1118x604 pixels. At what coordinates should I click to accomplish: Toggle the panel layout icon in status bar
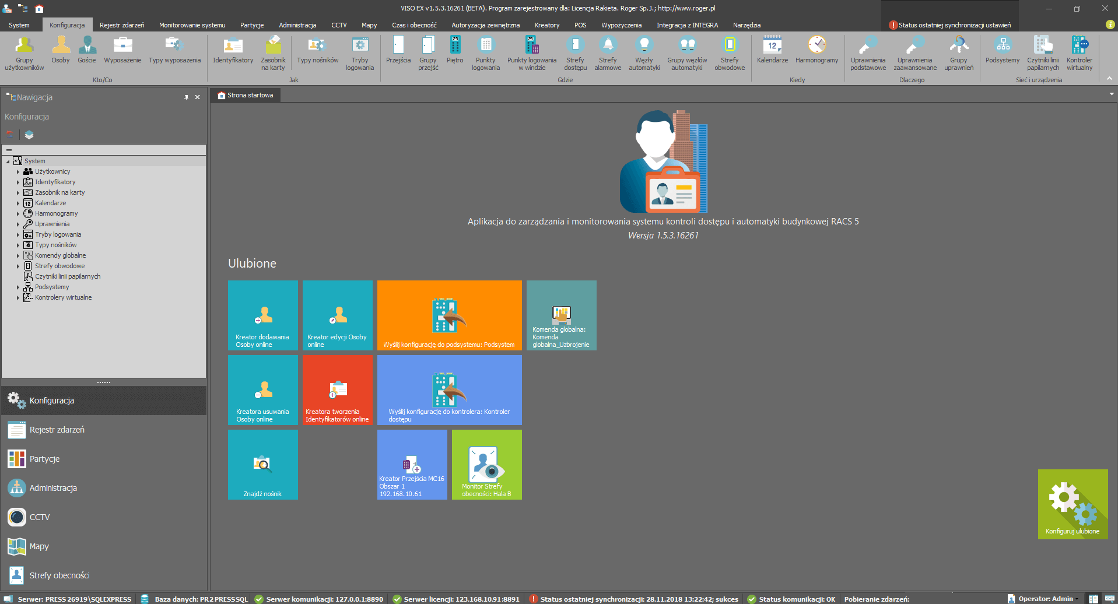tap(1094, 599)
